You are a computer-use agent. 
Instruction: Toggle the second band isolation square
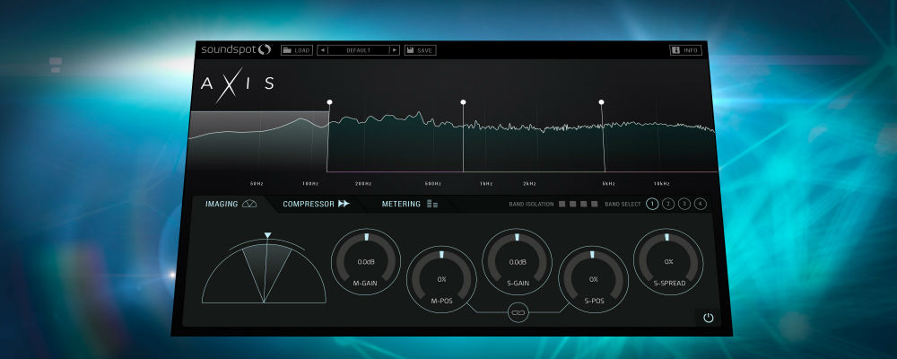pos(573,204)
